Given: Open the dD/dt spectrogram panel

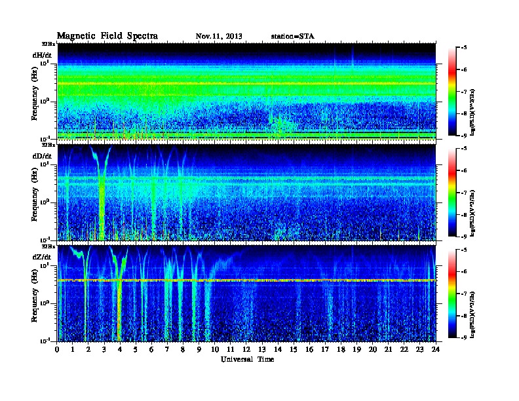Looking at the screenshot, I should coord(246,193).
